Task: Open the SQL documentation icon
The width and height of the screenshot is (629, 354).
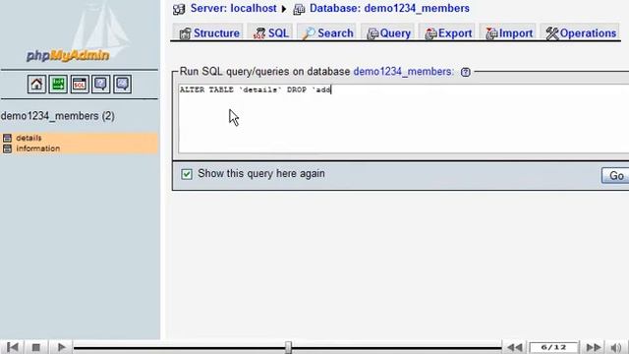Action: pyautogui.click(x=122, y=85)
